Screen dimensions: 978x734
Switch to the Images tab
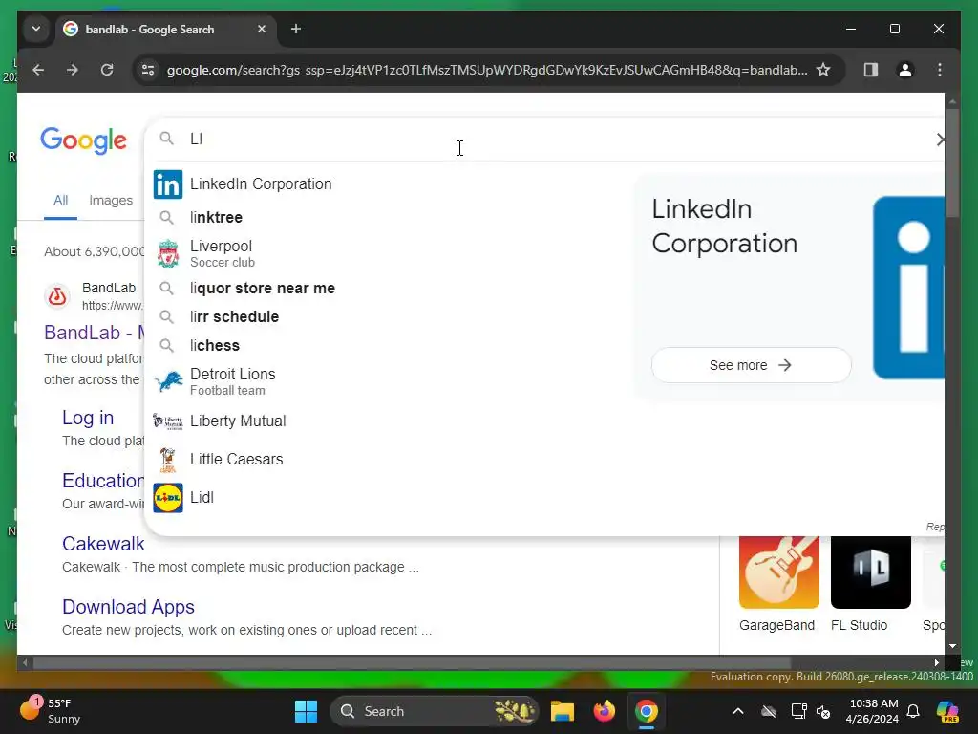111,201
